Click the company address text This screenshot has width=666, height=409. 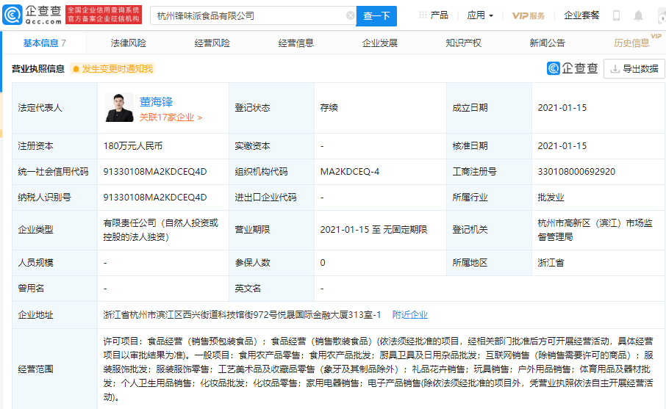click(242, 315)
